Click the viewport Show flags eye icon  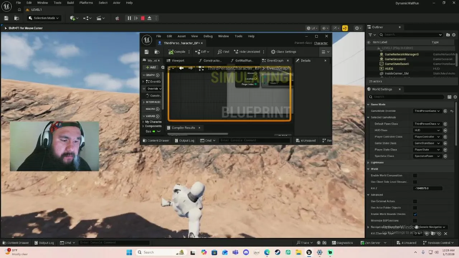(325, 28)
